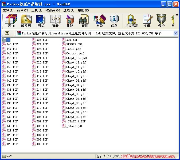Click the PDF icon of X26.PDF
180x160 pixels.
[x=4, y=144]
